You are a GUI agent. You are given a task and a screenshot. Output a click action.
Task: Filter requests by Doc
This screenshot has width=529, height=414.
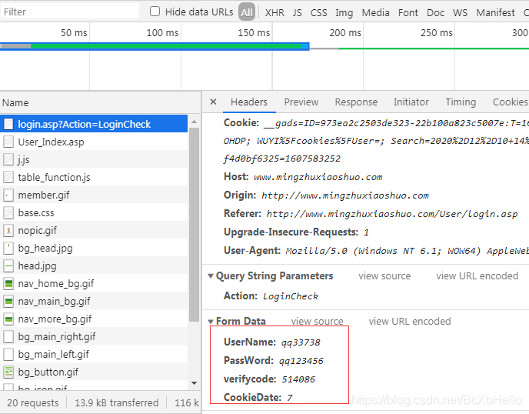coord(435,13)
